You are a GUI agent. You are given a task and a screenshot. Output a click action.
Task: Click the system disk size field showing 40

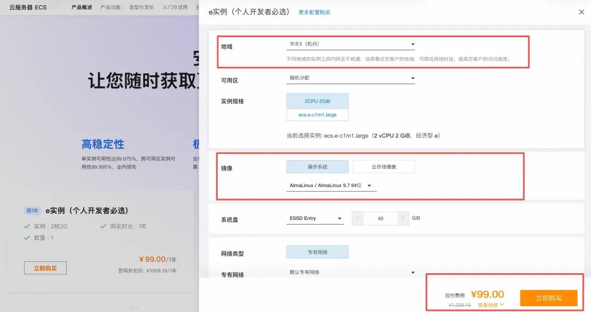click(381, 218)
